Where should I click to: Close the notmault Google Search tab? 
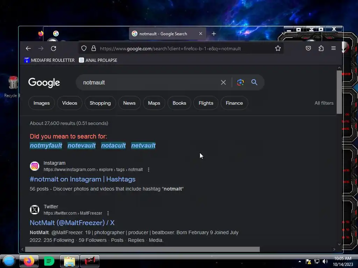click(x=200, y=34)
